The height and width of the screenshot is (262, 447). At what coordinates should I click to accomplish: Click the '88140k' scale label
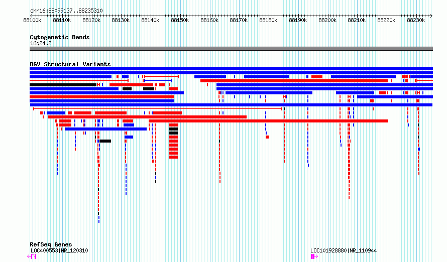(150, 21)
